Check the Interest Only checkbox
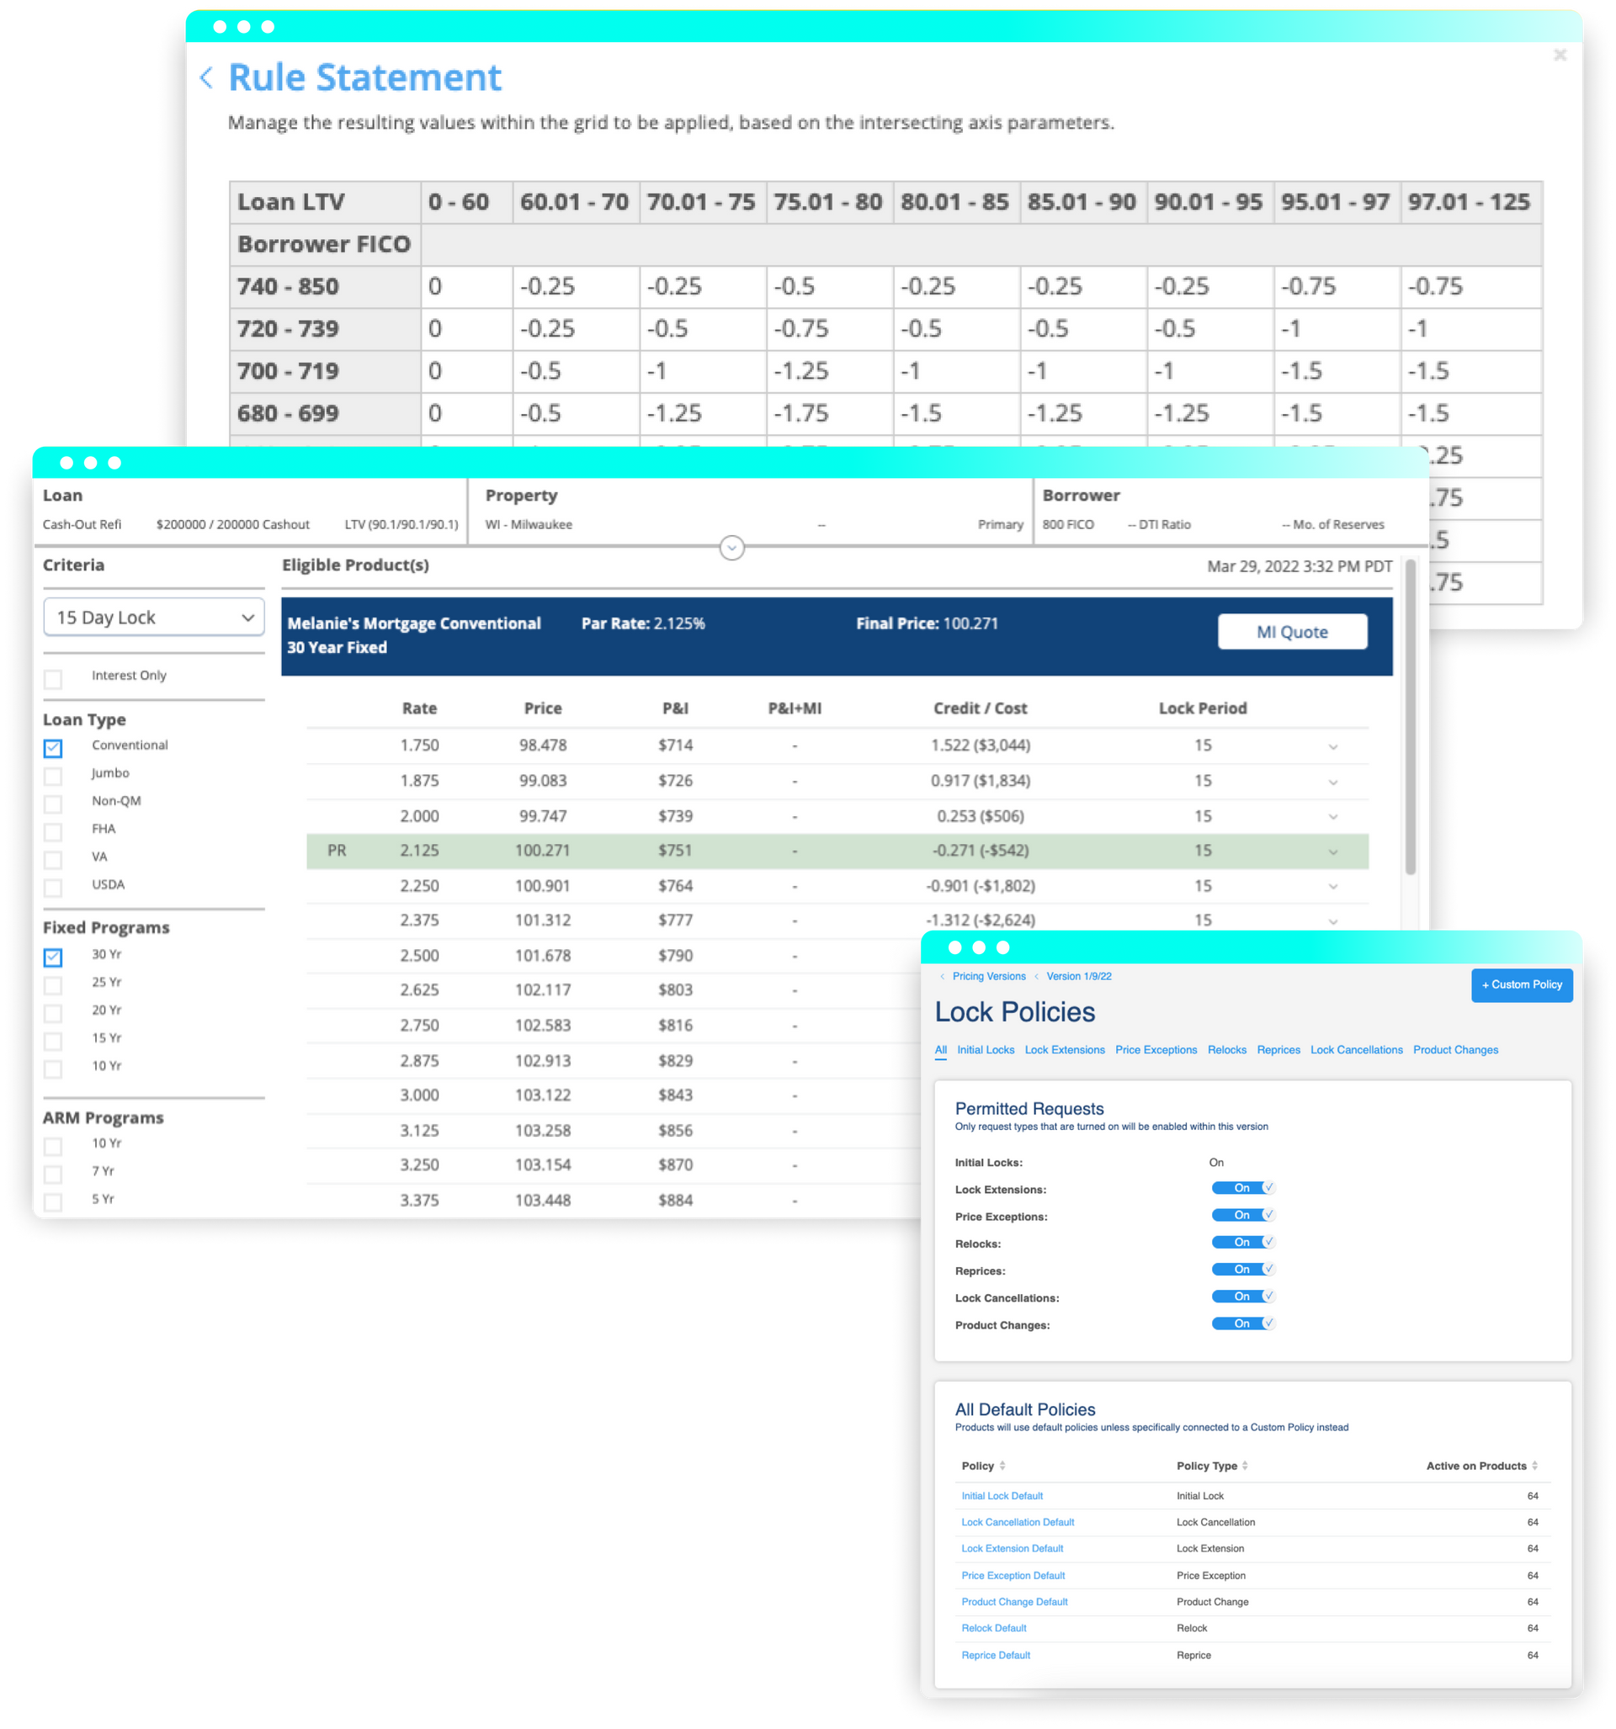1616x1729 pixels. coord(53,678)
